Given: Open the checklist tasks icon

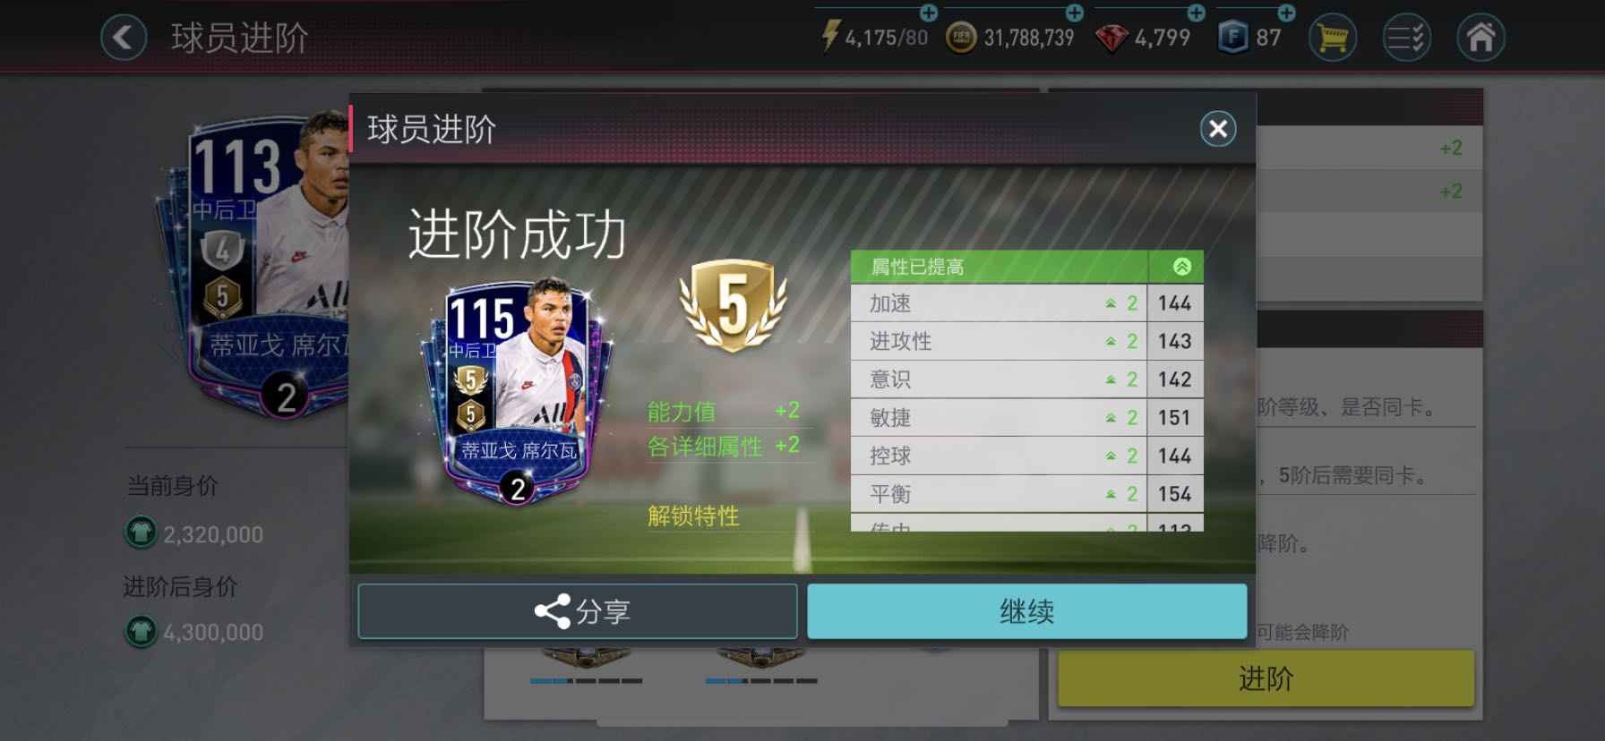Looking at the screenshot, I should [x=1407, y=38].
